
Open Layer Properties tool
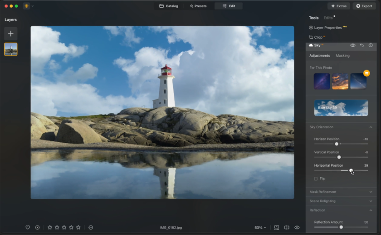(327, 28)
